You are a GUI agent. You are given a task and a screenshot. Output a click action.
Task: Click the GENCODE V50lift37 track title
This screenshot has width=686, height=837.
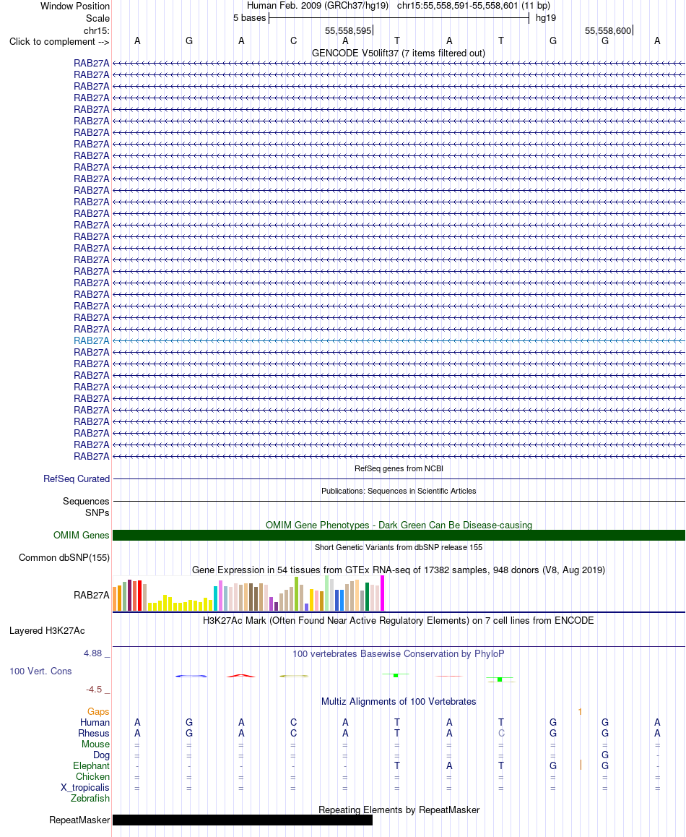(399, 53)
